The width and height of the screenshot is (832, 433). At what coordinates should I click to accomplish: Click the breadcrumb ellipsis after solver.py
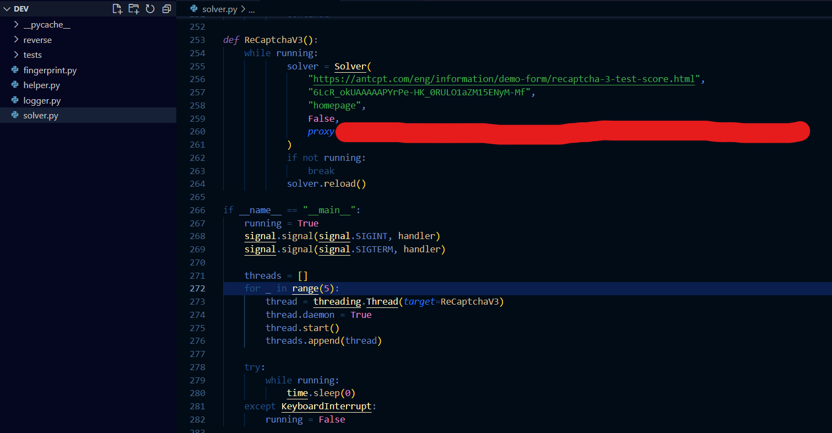(251, 9)
